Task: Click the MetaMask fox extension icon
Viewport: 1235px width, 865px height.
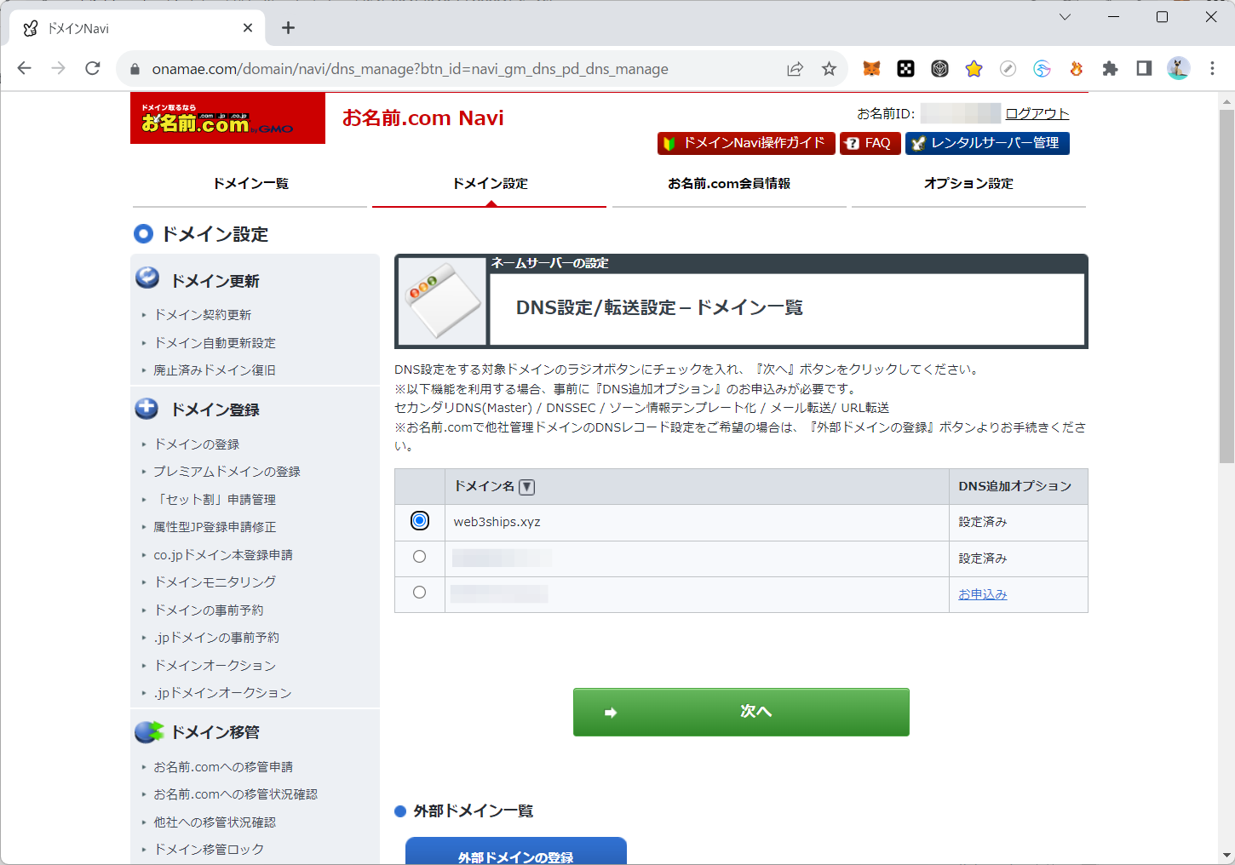Action: tap(871, 69)
